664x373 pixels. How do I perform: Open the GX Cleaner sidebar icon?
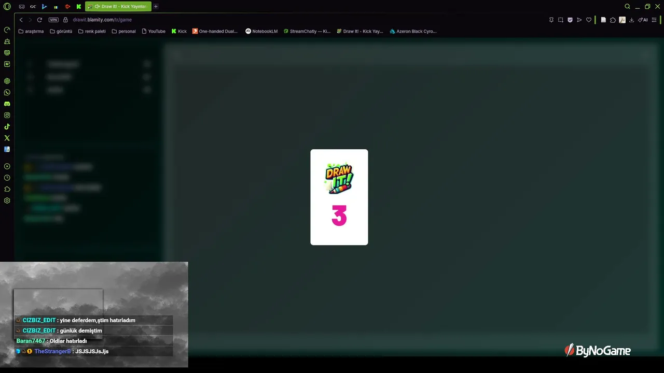point(7,41)
